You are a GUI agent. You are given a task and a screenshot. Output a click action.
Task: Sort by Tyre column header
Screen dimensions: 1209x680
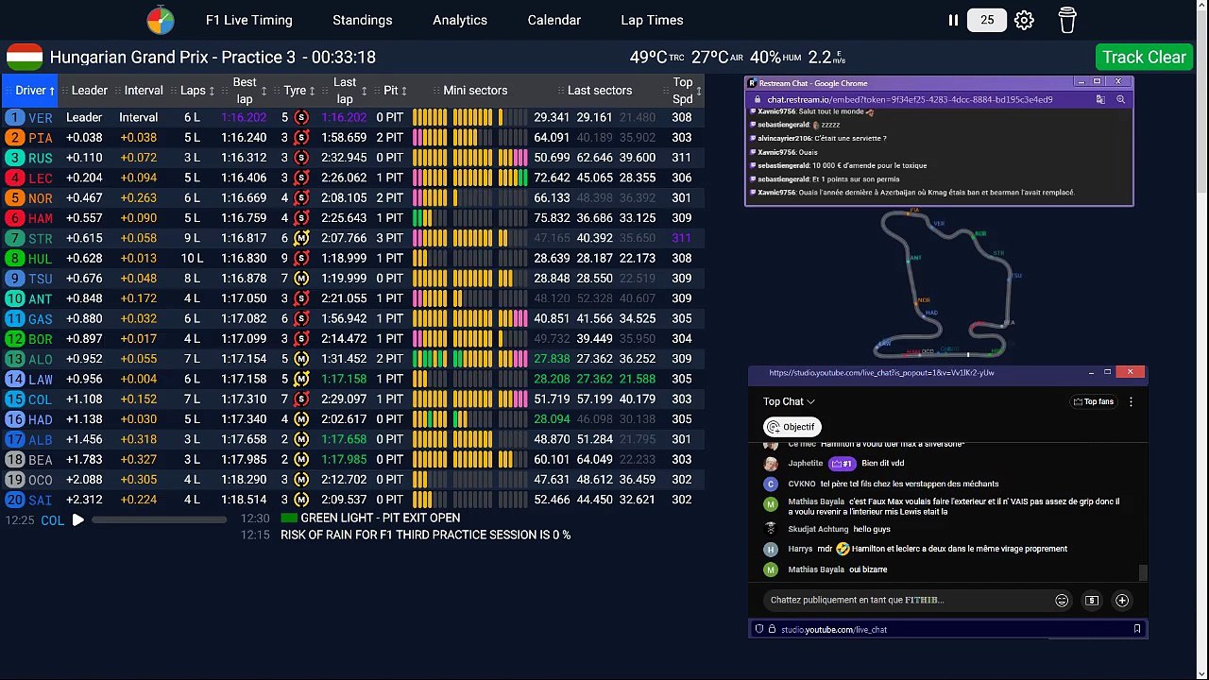tap(300, 91)
